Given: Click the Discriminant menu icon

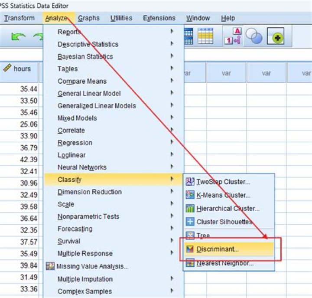Looking at the screenshot, I should pos(190,249).
